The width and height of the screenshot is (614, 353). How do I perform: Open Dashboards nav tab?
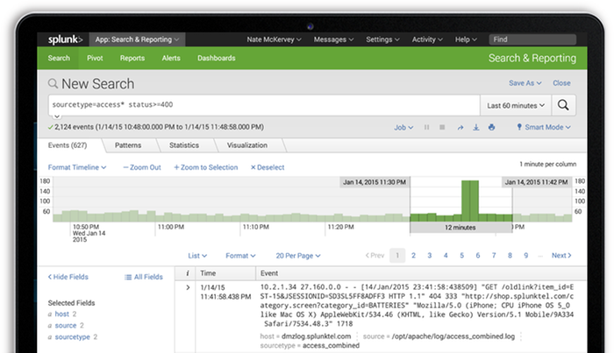click(x=217, y=58)
